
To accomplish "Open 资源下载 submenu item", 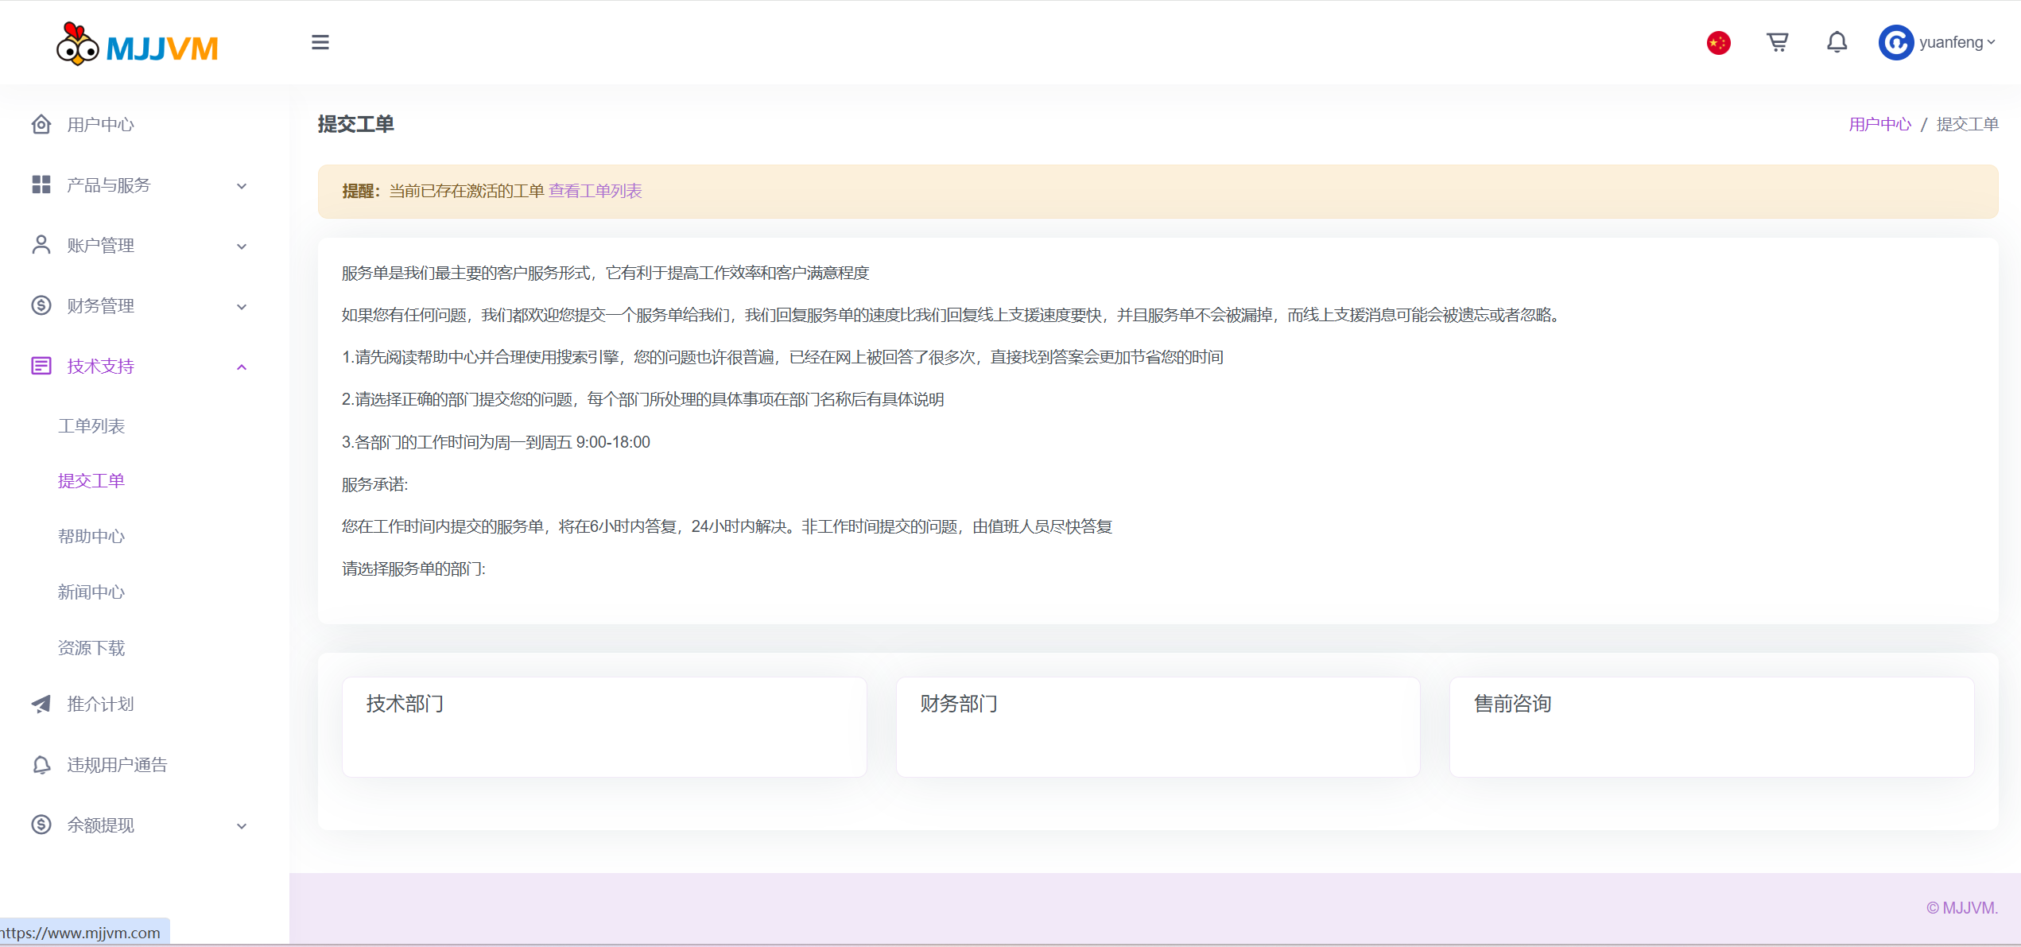I will (91, 648).
